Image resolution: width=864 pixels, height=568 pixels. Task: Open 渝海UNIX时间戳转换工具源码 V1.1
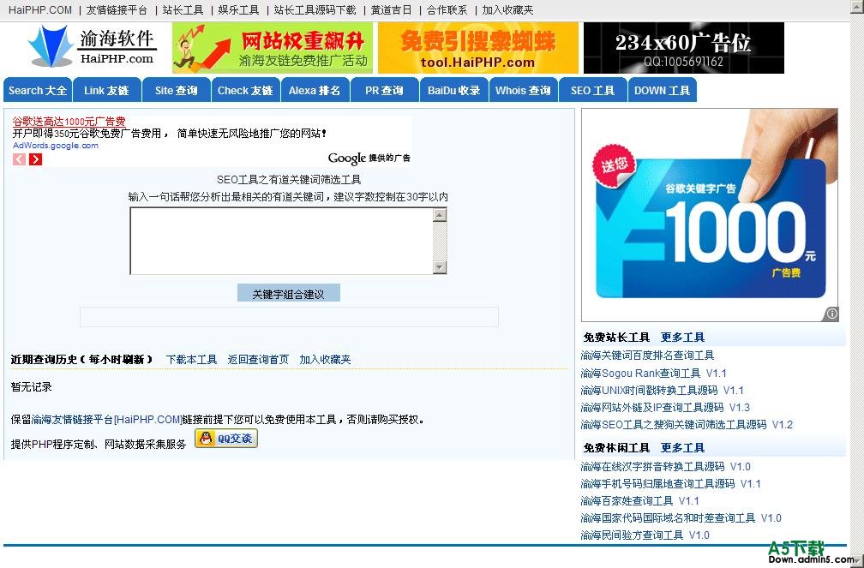[x=663, y=390]
